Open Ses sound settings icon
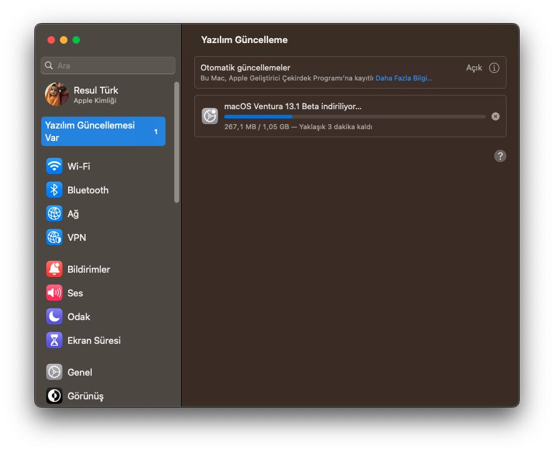This screenshot has height=453, width=554. coord(54,293)
